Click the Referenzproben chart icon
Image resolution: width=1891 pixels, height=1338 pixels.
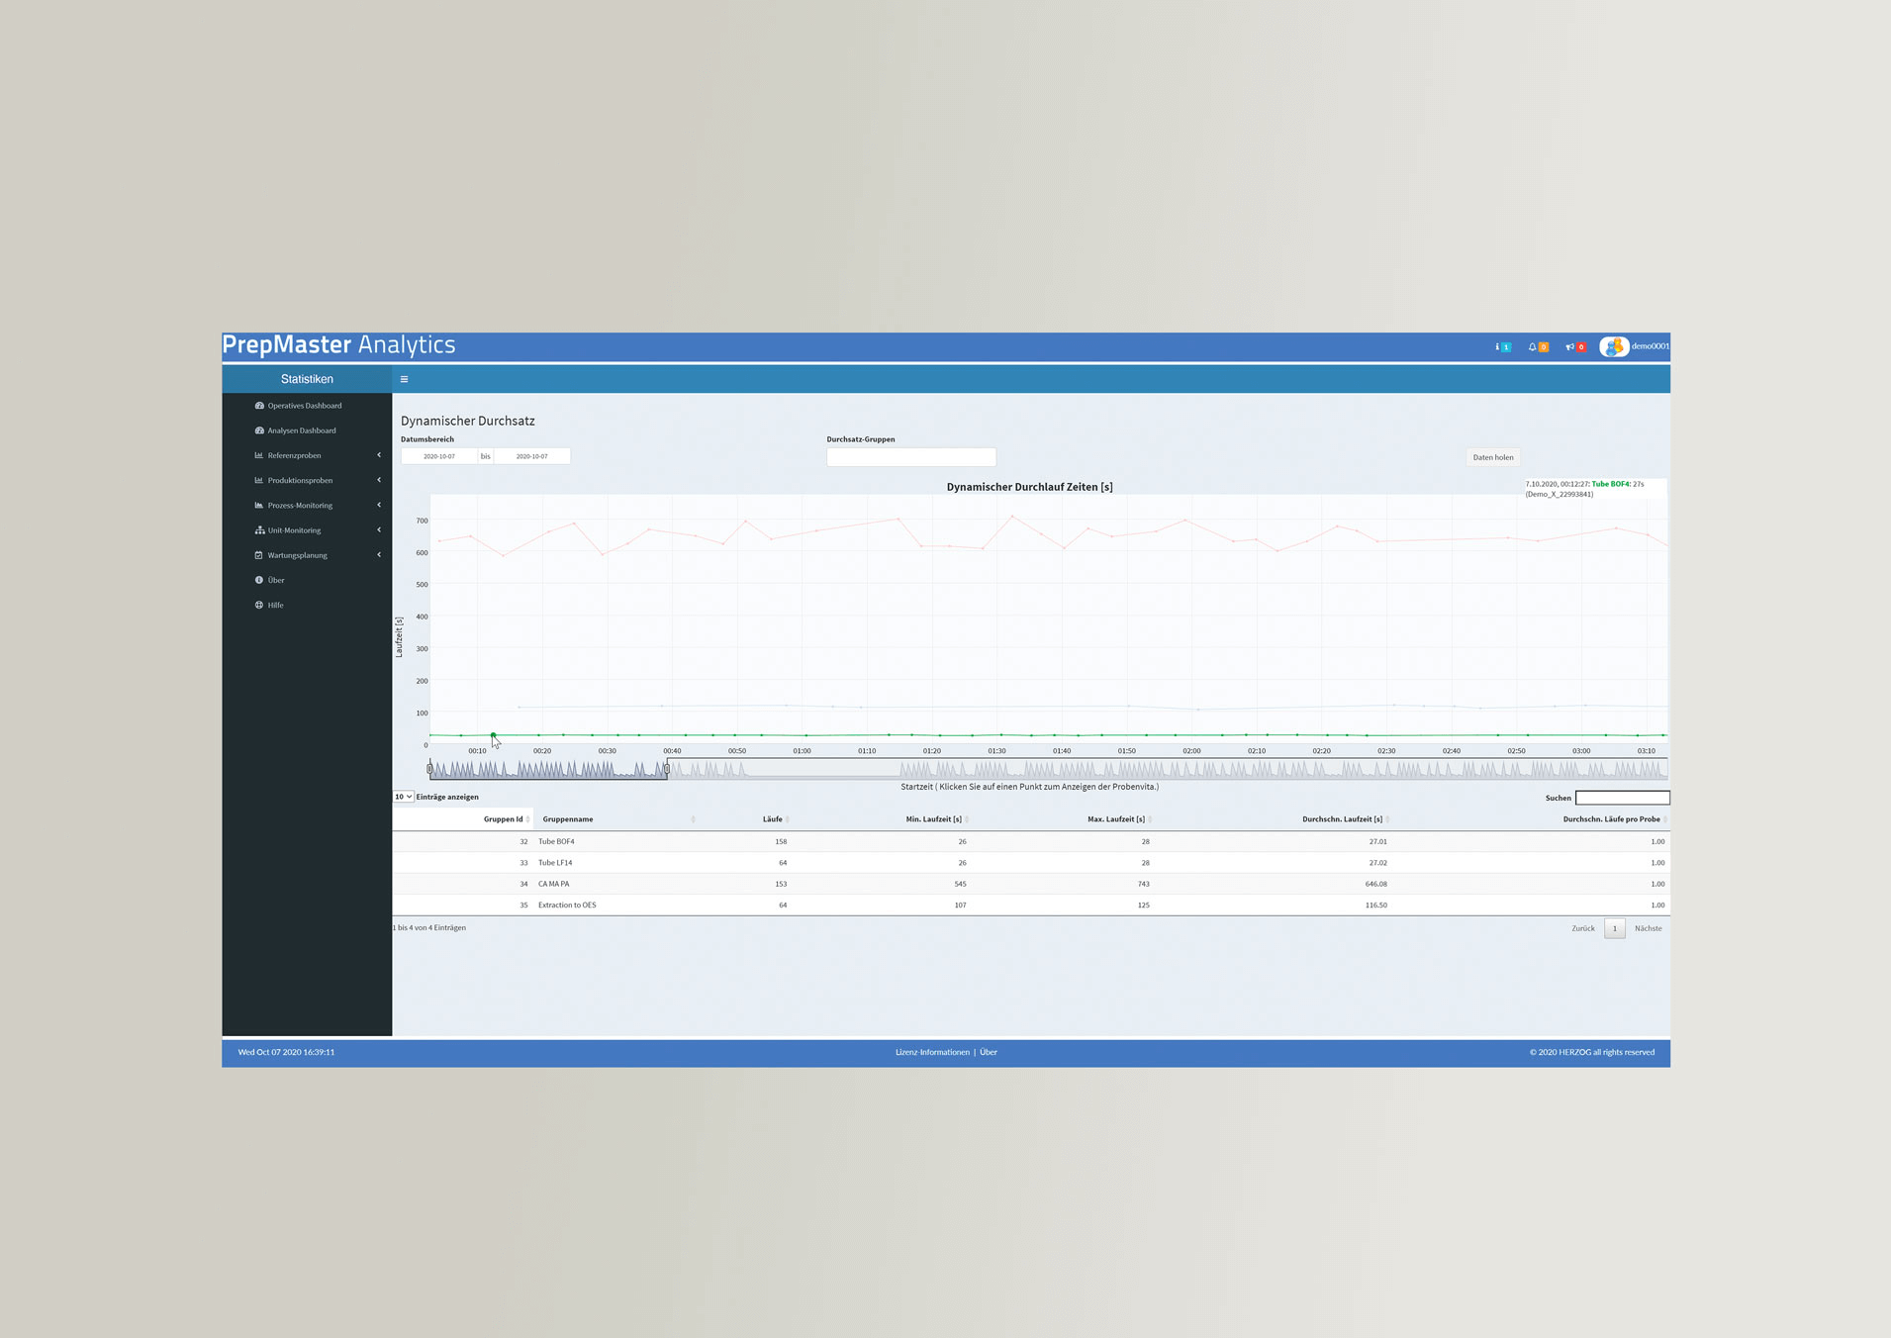point(259,455)
